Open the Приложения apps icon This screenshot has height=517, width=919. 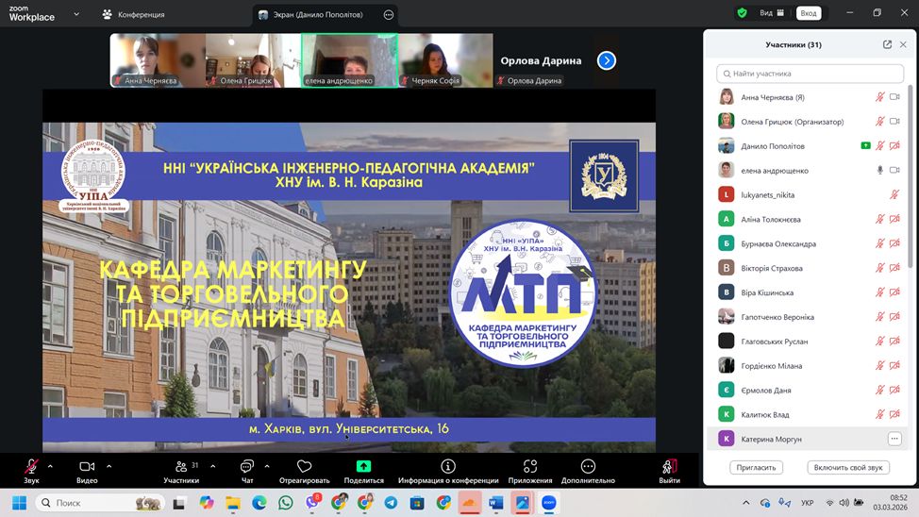click(x=530, y=469)
